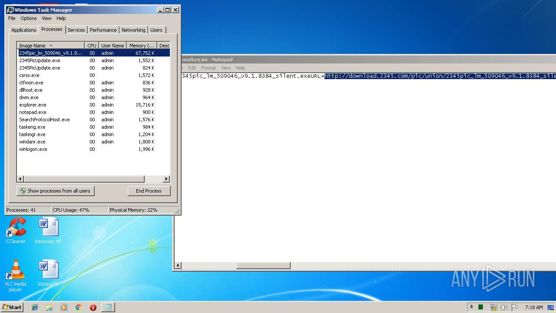Switch to the Applications tab
This screenshot has height=313, width=556.
point(23,30)
